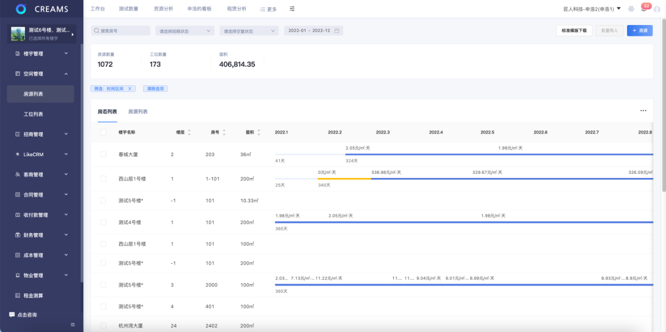Open the settings gear icon
This screenshot has height=332, width=666.
coord(631,9)
